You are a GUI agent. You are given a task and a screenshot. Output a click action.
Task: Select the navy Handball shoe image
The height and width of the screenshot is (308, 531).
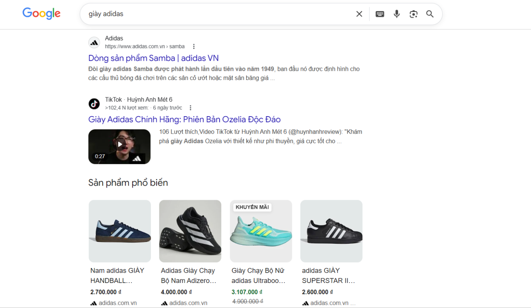coord(120,231)
